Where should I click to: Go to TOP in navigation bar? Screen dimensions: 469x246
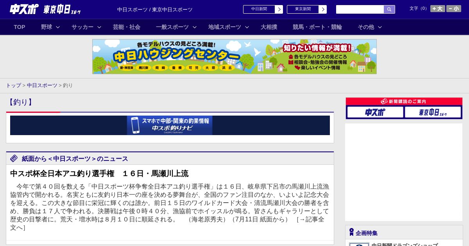(x=20, y=27)
